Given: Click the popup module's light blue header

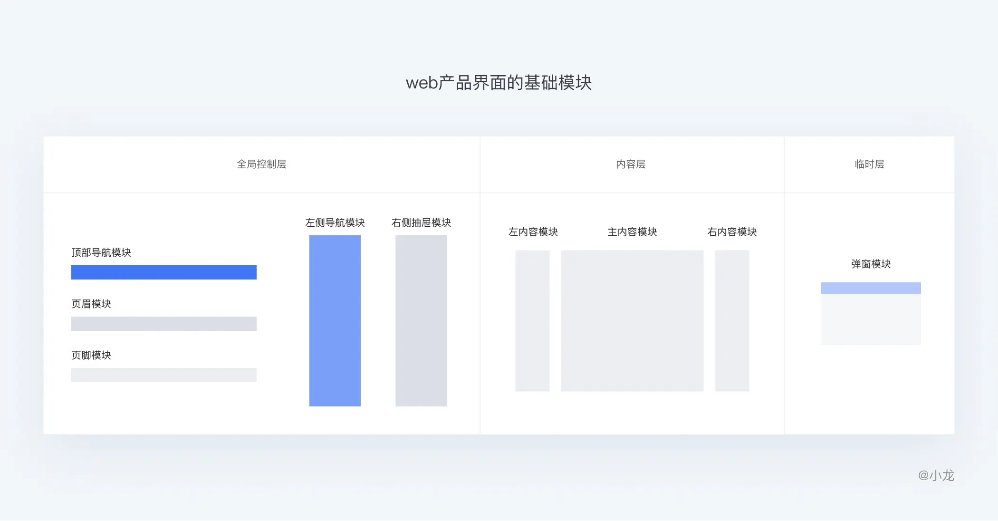Looking at the screenshot, I should pos(871,288).
